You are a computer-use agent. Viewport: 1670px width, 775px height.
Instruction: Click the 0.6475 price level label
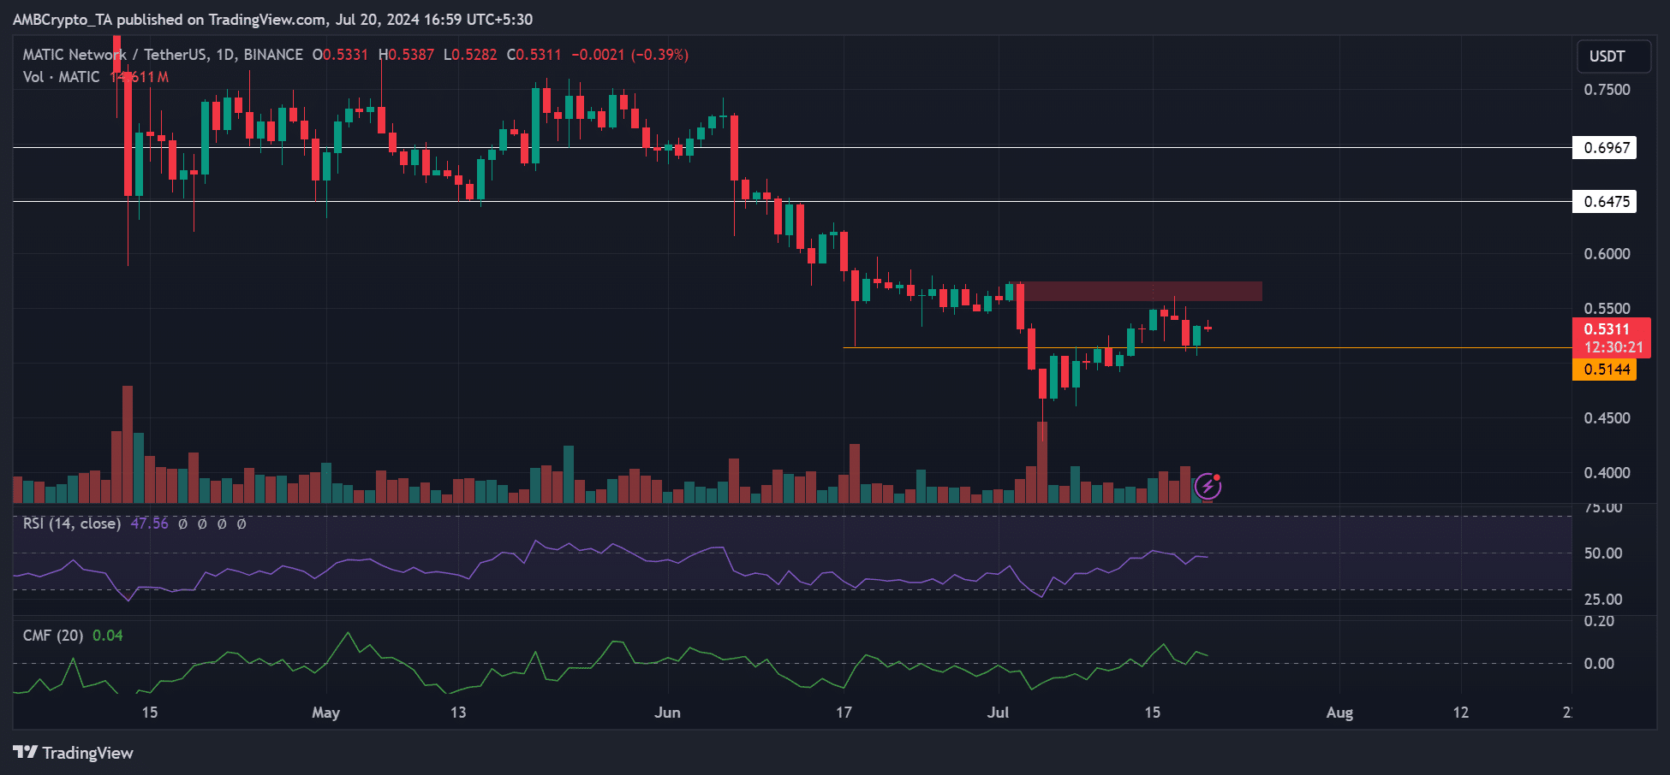[1605, 202]
